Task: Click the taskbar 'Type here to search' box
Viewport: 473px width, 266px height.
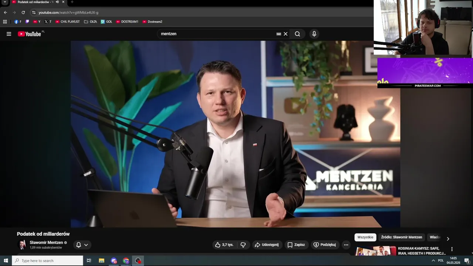Action: point(48,260)
